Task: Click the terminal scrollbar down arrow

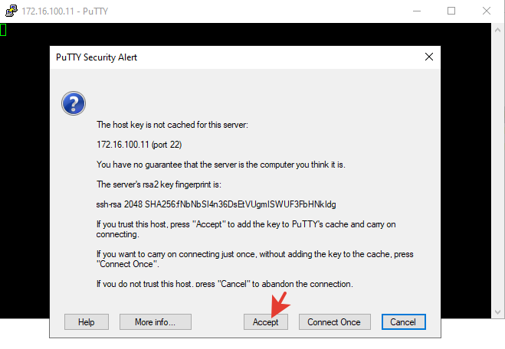Action: tap(497, 312)
